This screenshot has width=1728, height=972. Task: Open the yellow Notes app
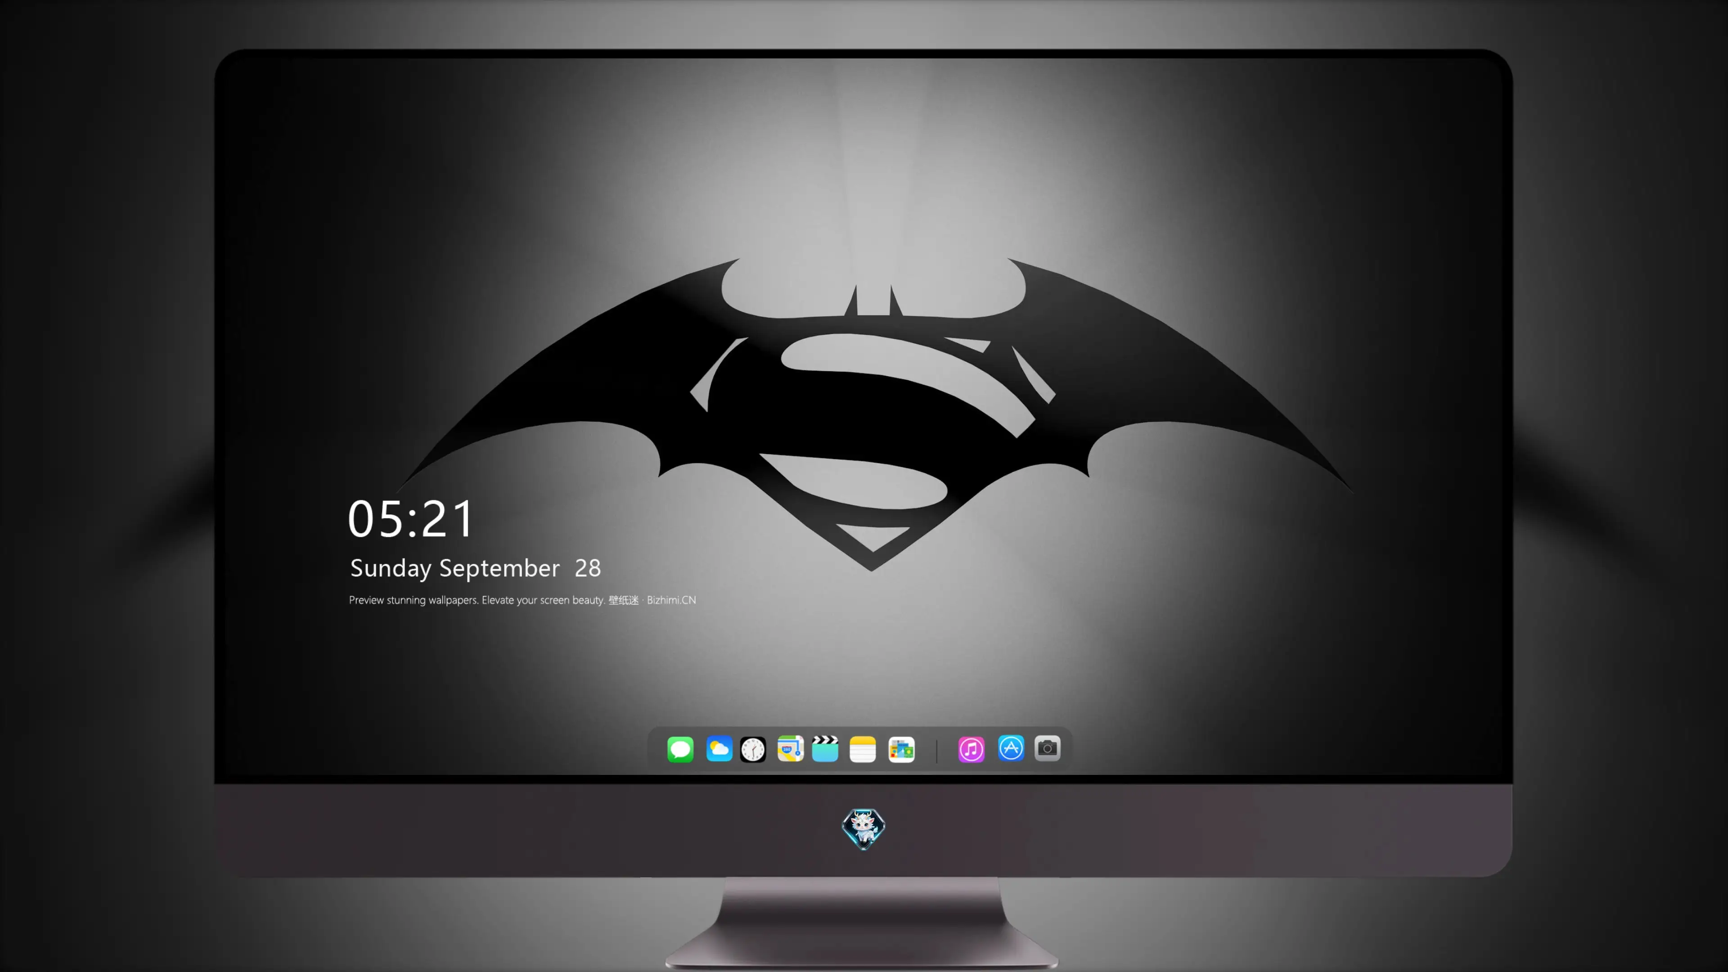pos(863,749)
